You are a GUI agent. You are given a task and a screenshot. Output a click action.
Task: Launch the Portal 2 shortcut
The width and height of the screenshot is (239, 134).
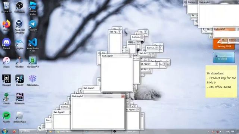click(x=19, y=80)
